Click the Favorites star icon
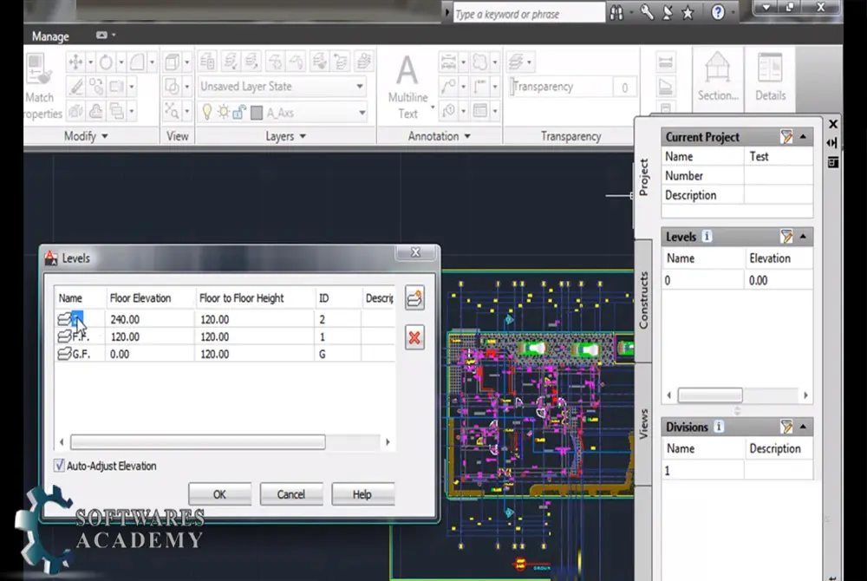Viewport: 867px width, 581px height. [x=688, y=12]
